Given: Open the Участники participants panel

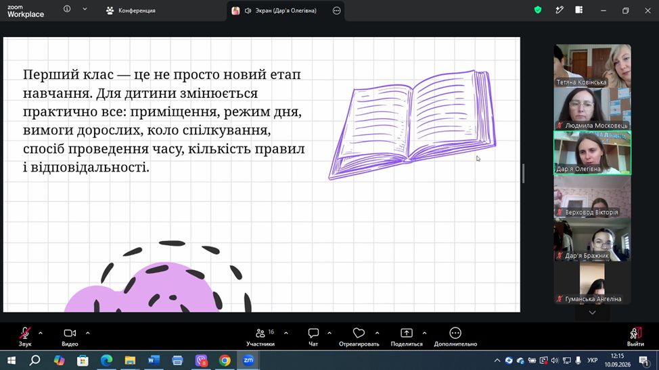Looking at the screenshot, I should [260, 337].
